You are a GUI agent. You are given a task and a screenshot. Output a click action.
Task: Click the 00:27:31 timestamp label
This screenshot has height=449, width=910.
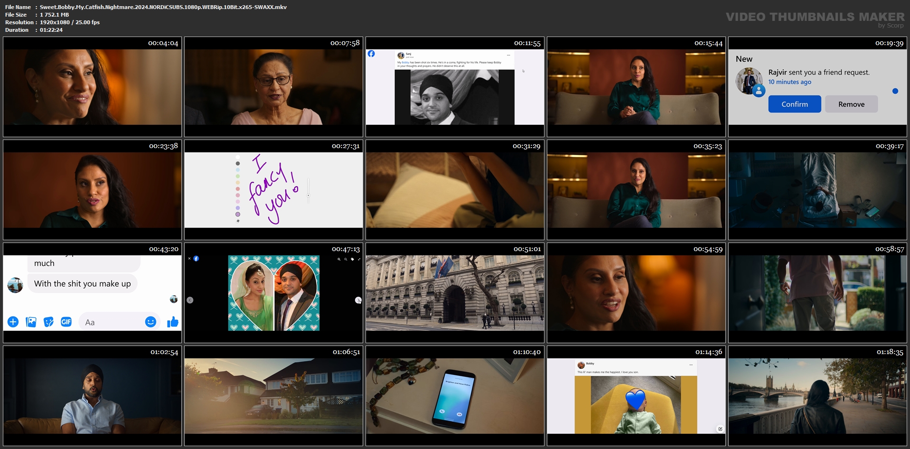tap(346, 146)
